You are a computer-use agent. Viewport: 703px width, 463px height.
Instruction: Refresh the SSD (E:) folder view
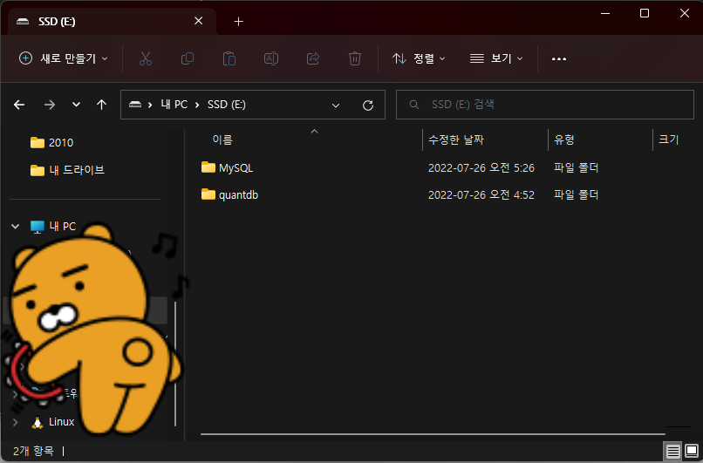pos(368,105)
